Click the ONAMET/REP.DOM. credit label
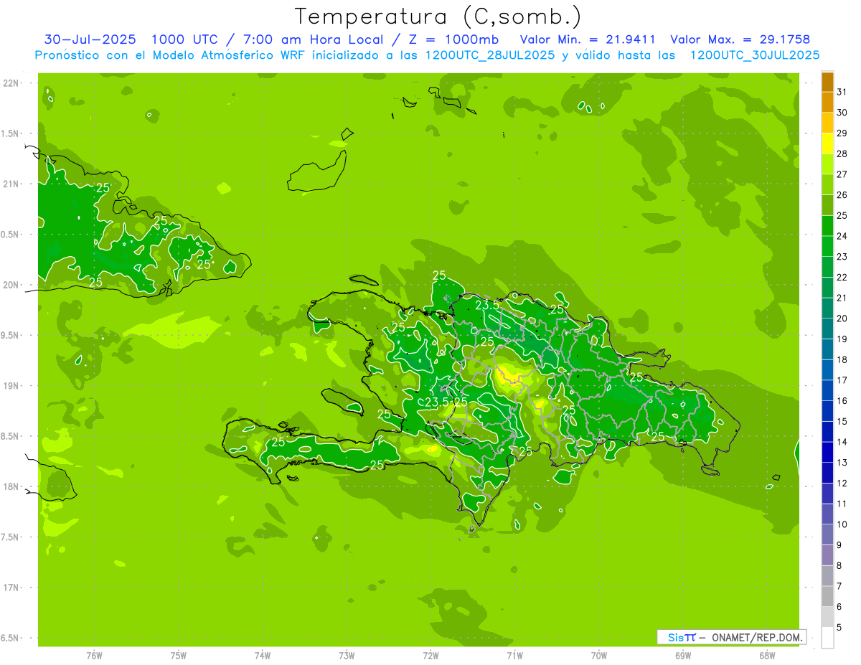The image size is (861, 665). (758, 637)
